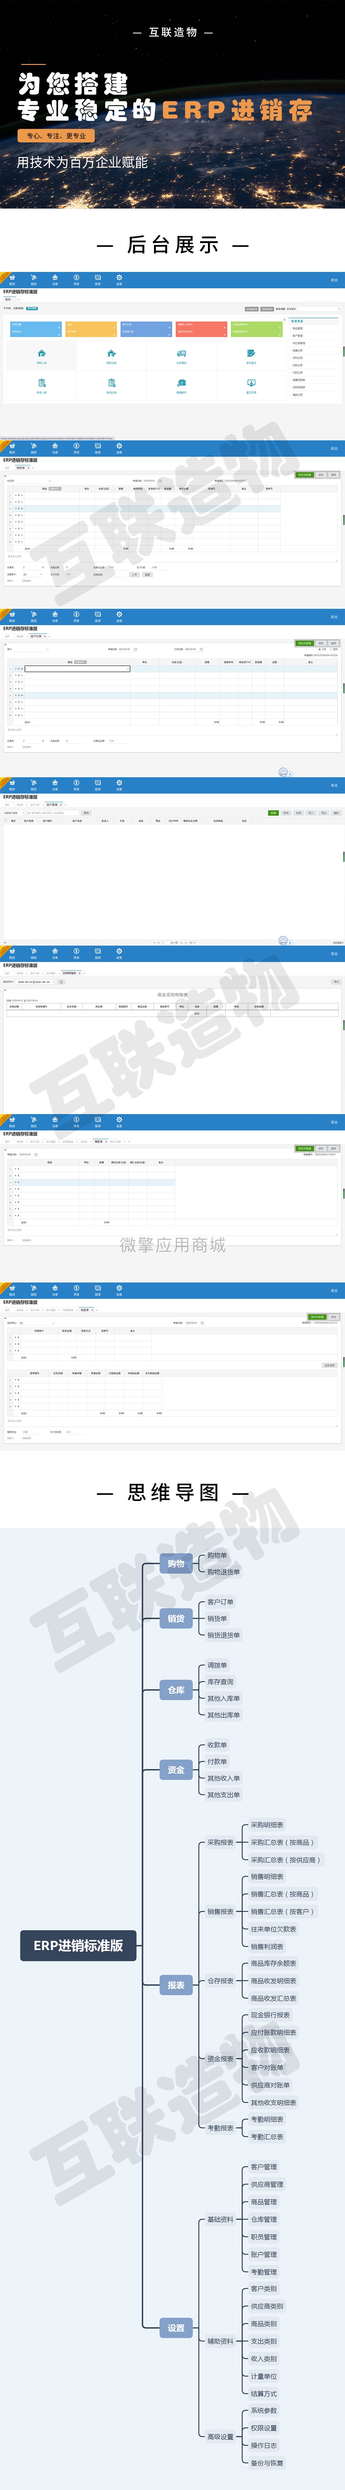Click the 现金银行报表 leaf
Screen dimensions: 345x2490
pyautogui.click(x=271, y=2015)
